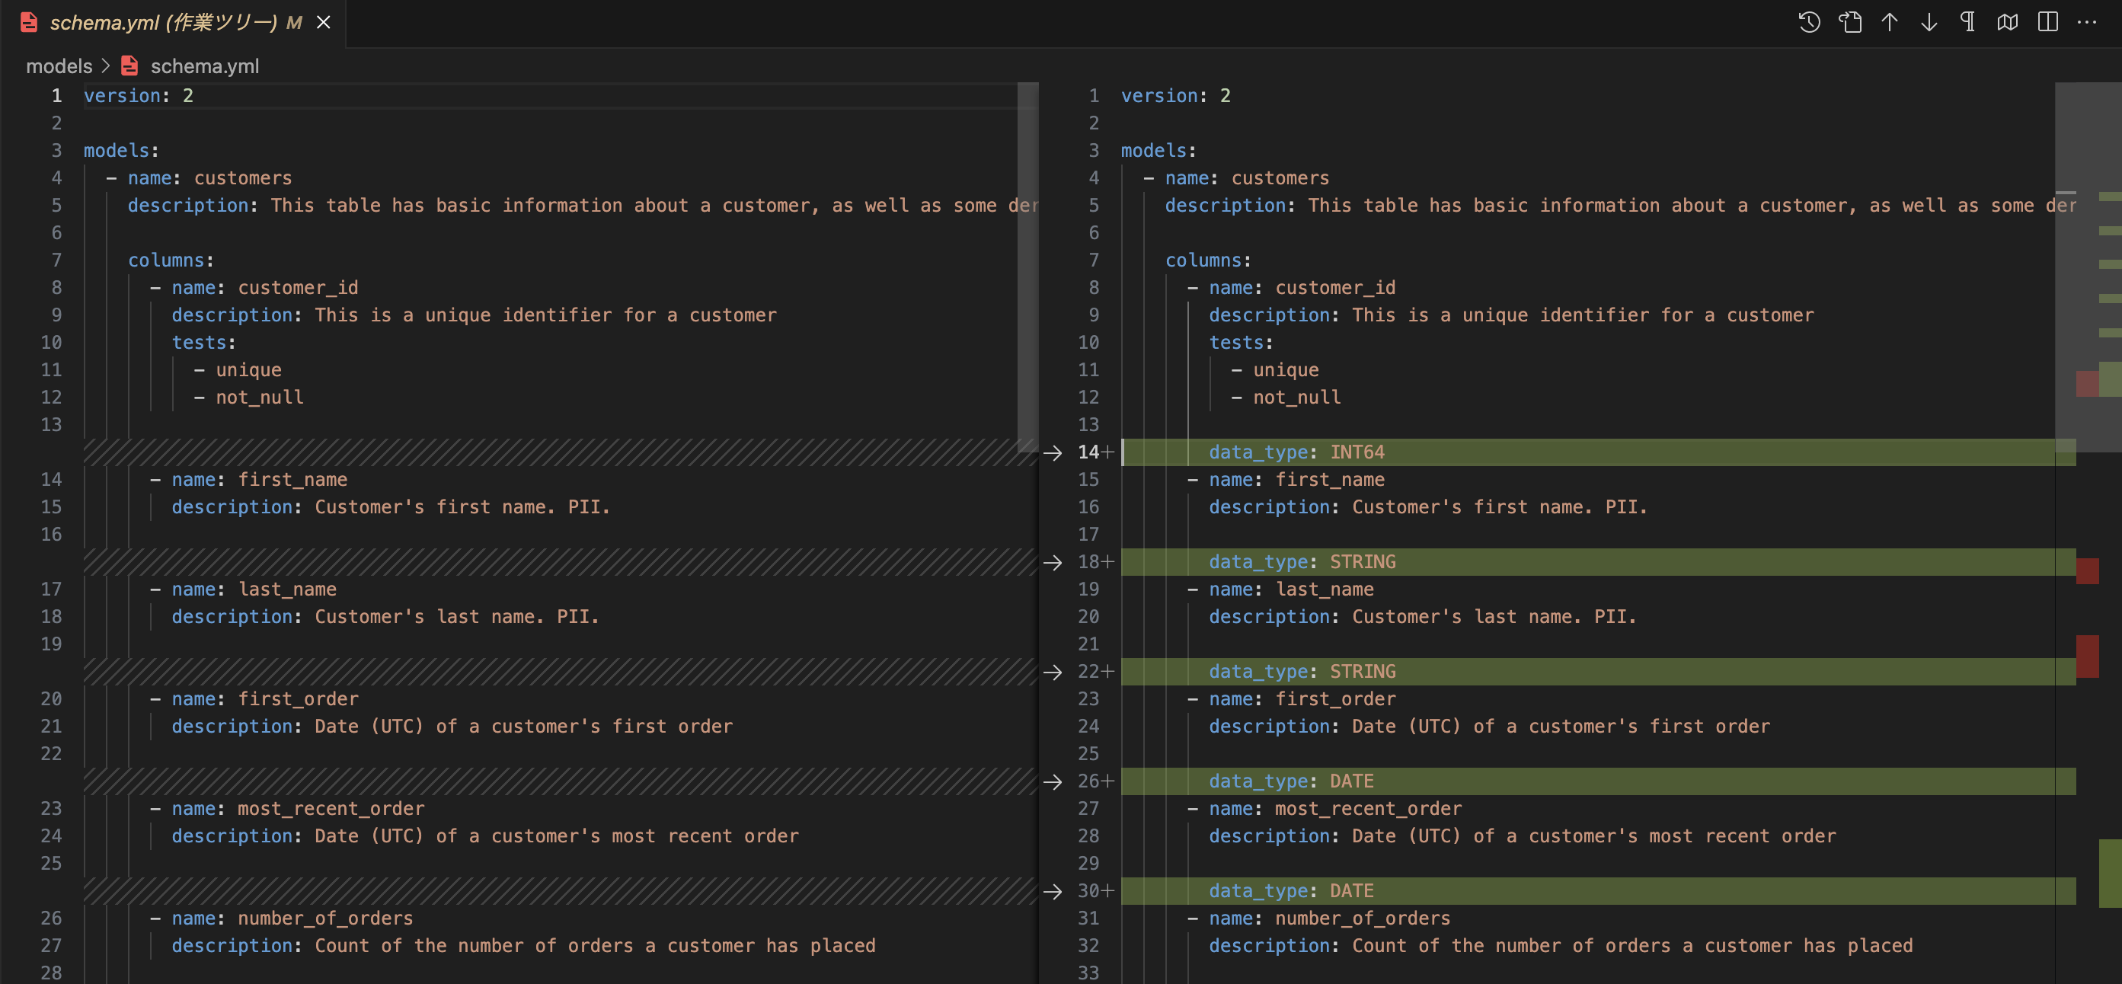The image size is (2122, 984).
Task: Revert line 22 STRING change with arrow
Action: [1053, 672]
